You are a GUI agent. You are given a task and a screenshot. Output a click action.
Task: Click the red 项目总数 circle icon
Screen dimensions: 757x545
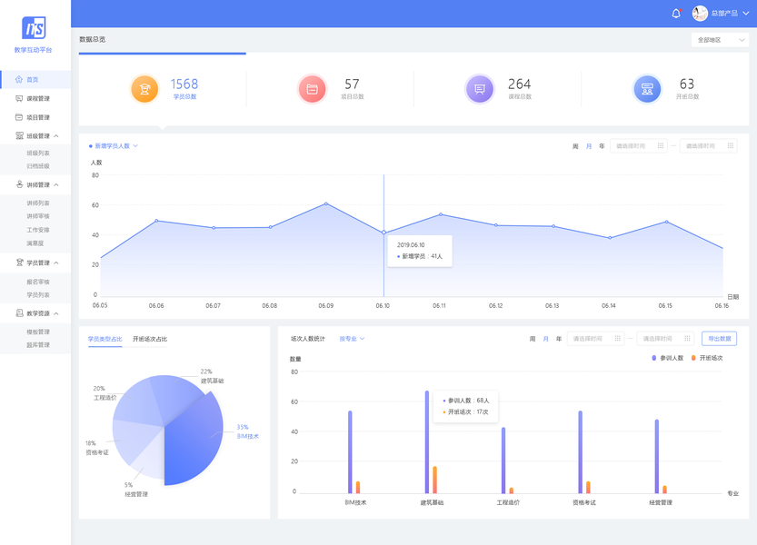[x=312, y=89]
